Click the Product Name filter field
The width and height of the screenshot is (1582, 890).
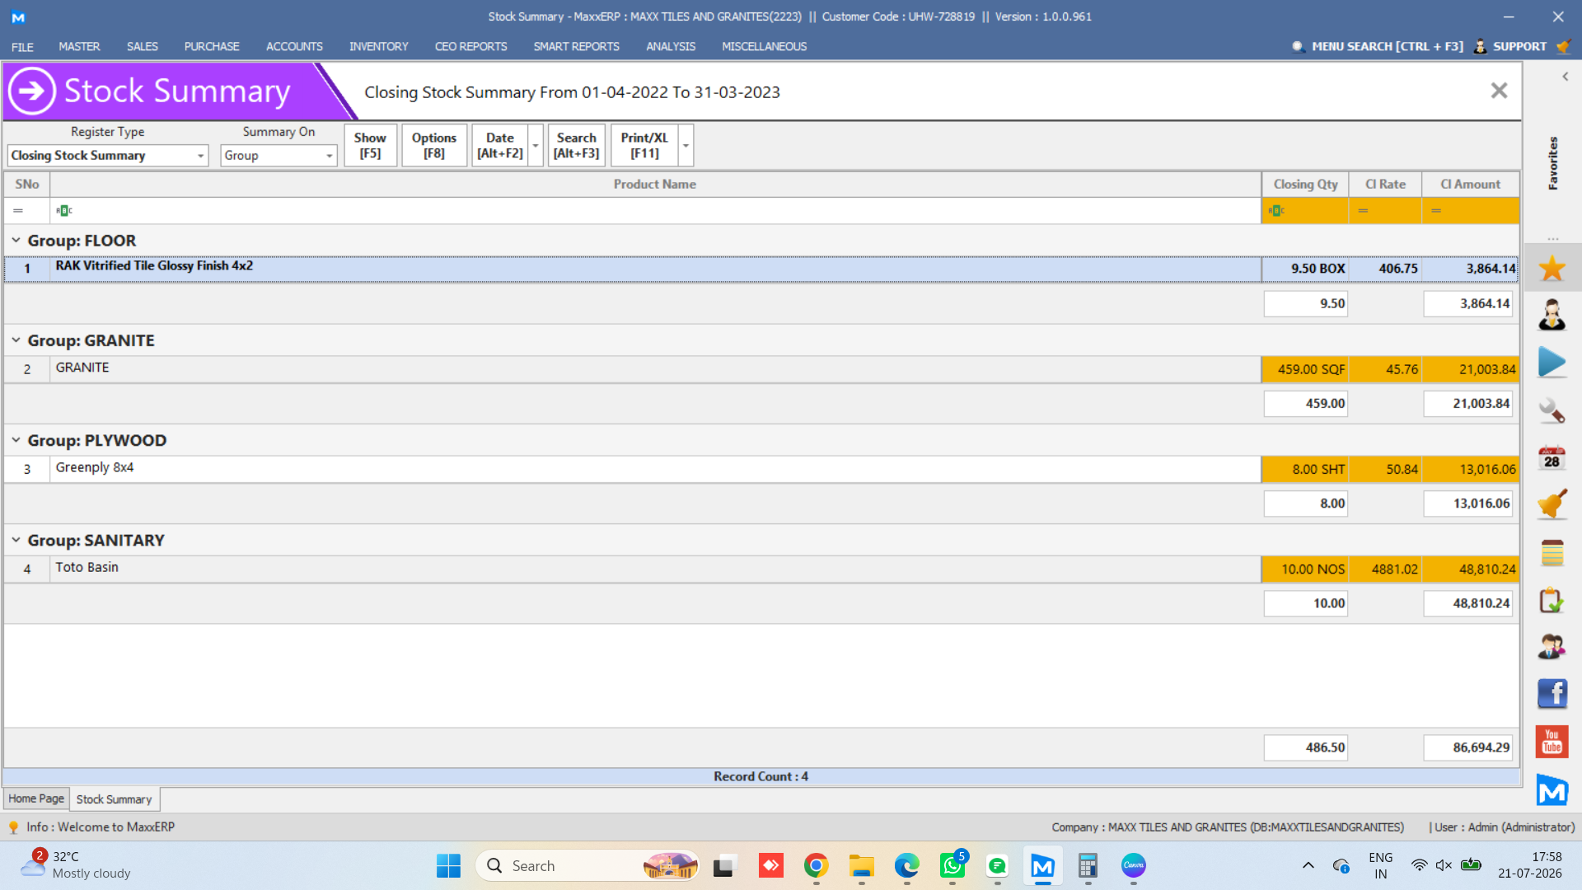click(655, 211)
